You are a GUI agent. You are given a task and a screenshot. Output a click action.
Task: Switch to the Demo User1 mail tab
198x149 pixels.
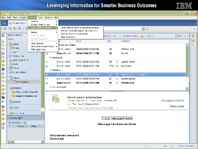point(18,23)
